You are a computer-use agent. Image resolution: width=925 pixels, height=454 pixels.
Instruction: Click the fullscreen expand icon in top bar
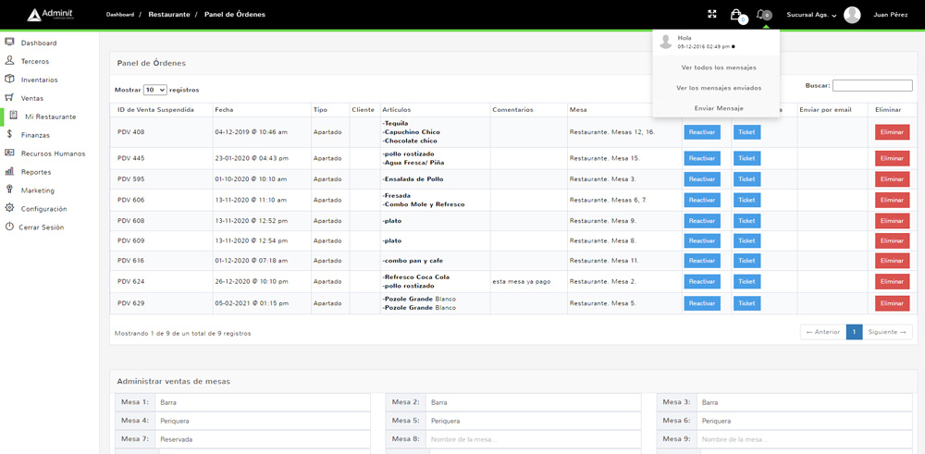pos(712,14)
